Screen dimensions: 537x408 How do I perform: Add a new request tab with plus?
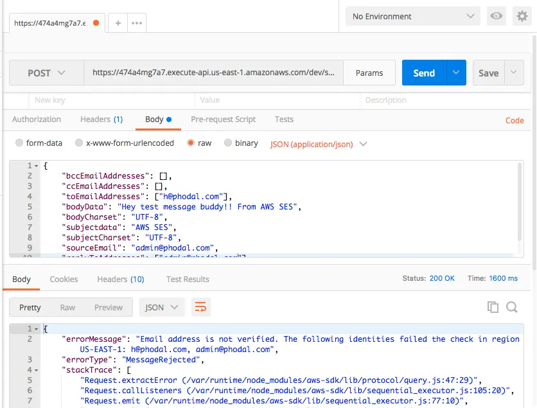point(118,23)
